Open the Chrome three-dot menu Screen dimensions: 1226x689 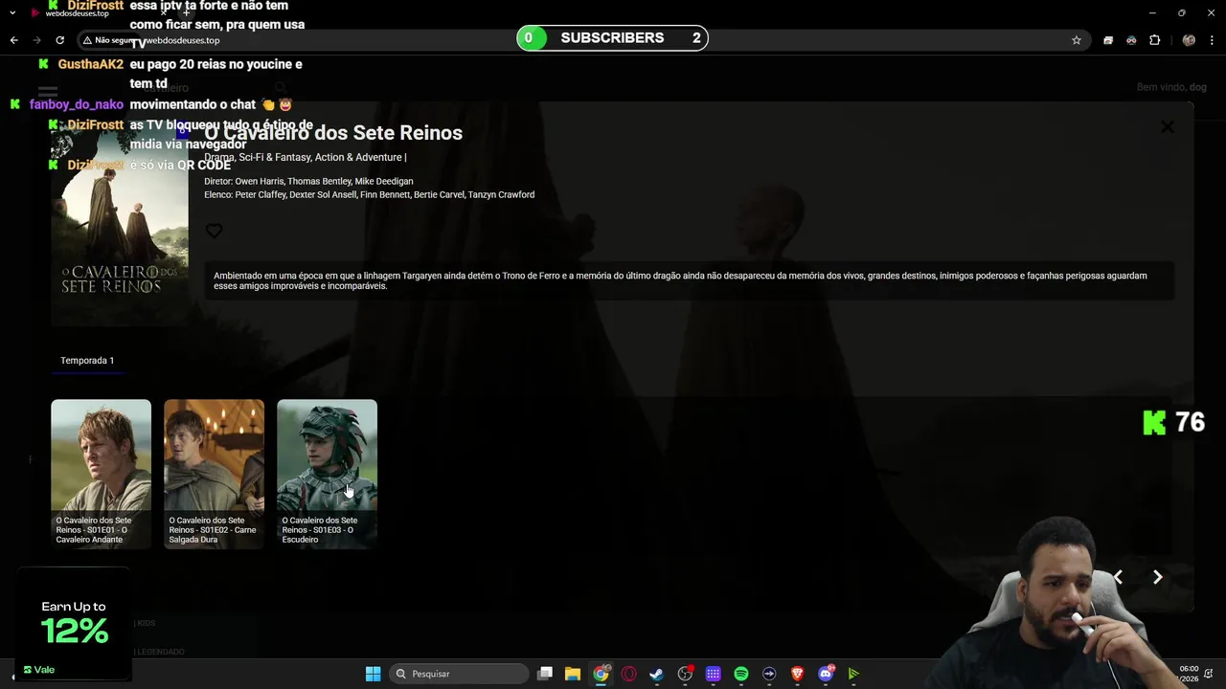coord(1213,40)
